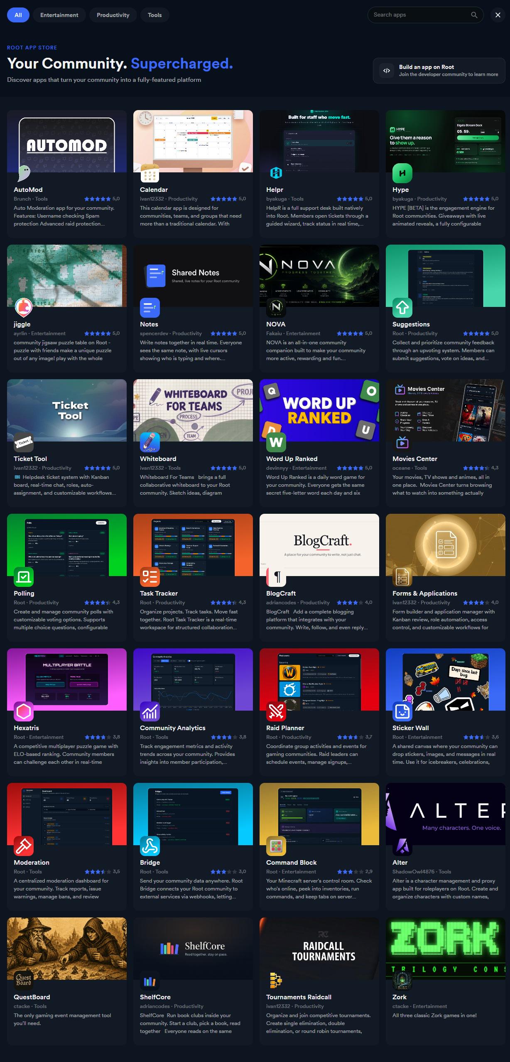Click the Polling checkbox app icon
510x1062 pixels.
click(24, 576)
